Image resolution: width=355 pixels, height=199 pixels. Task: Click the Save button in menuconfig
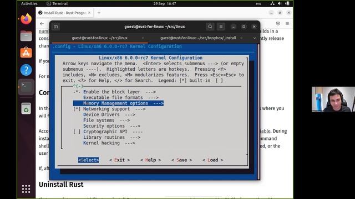(181, 160)
